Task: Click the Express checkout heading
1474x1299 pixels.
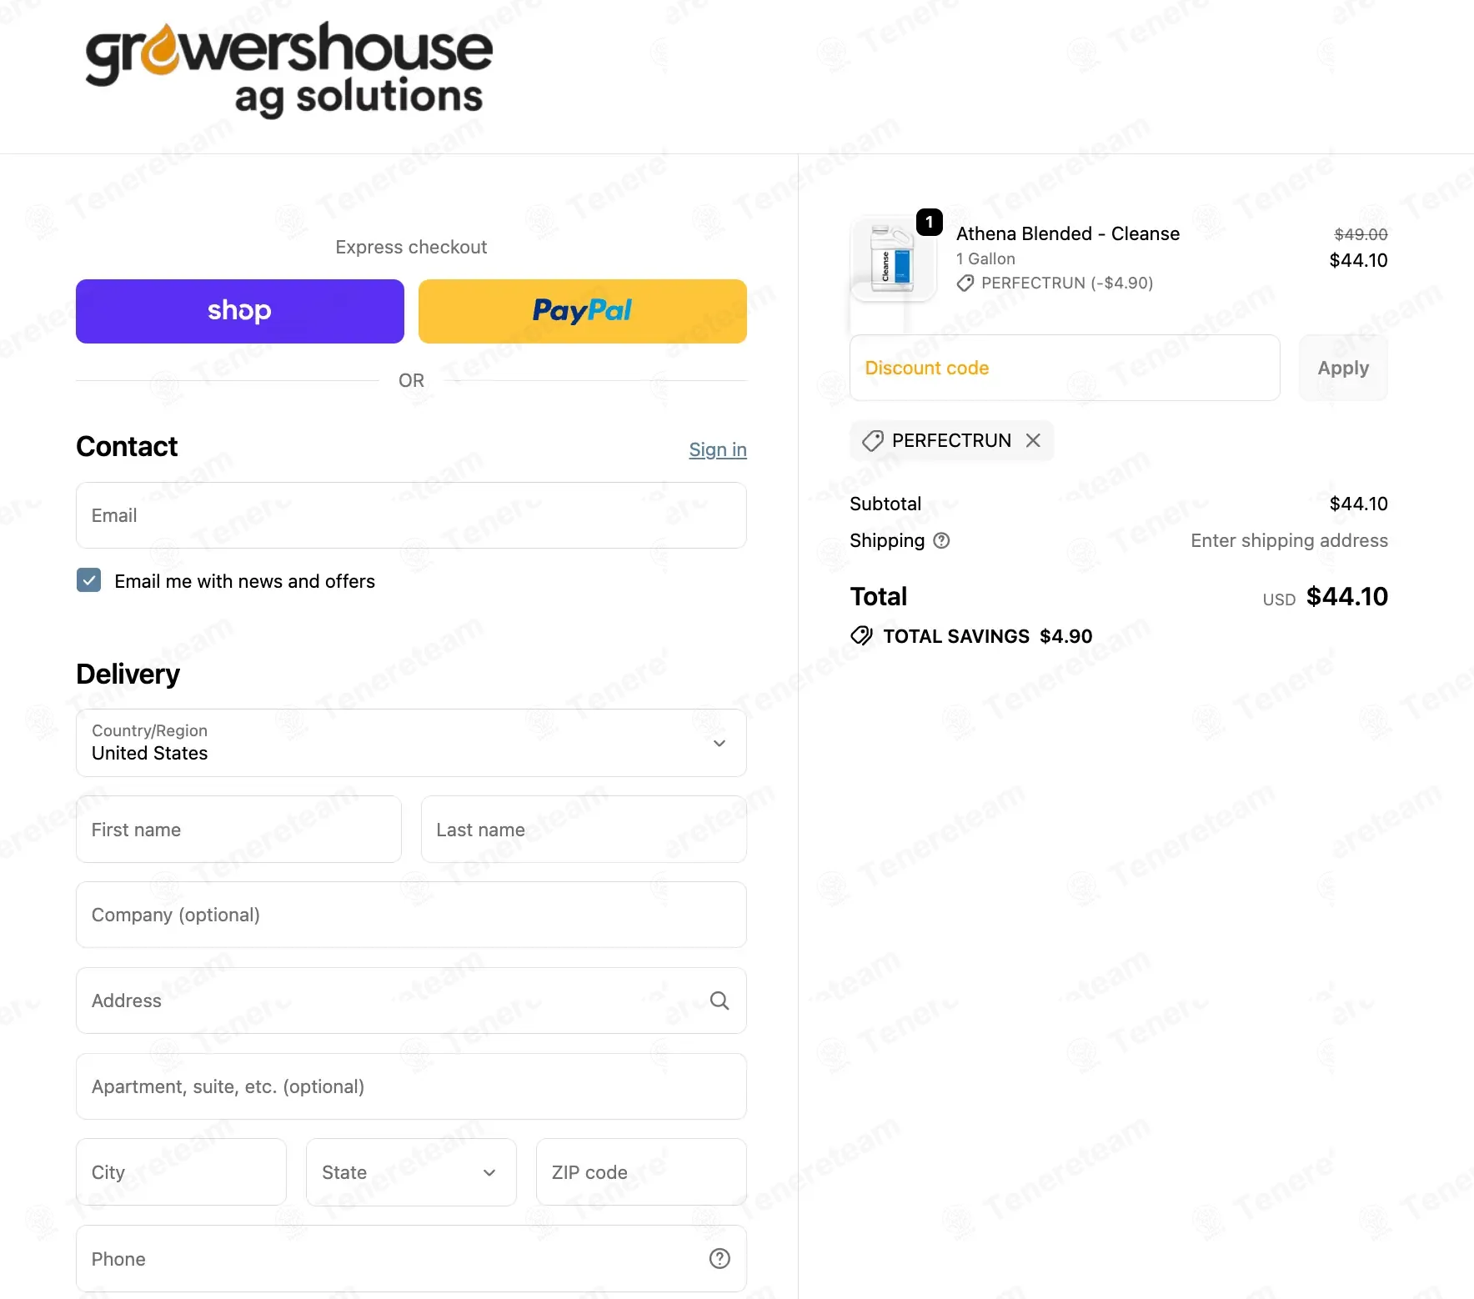Action: 411,247
